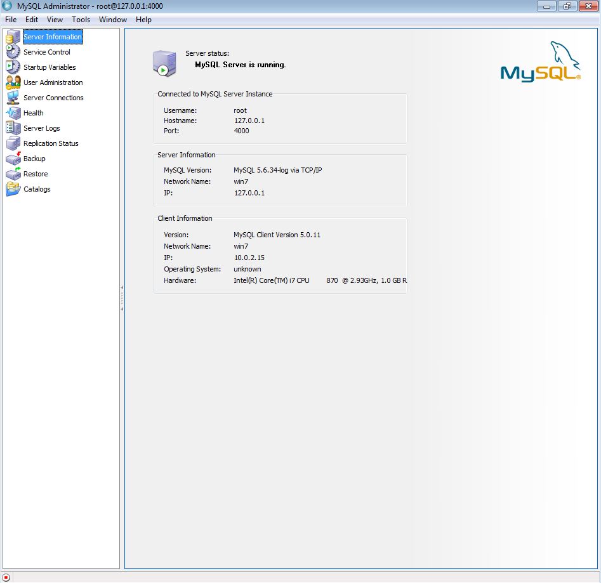Screen dimensions: 601x583
Task: Click operating system value 'unknown'
Action: click(x=248, y=269)
